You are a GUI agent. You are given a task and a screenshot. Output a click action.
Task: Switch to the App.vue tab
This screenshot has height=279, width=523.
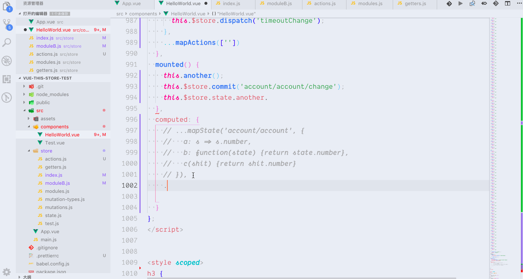coord(132,4)
